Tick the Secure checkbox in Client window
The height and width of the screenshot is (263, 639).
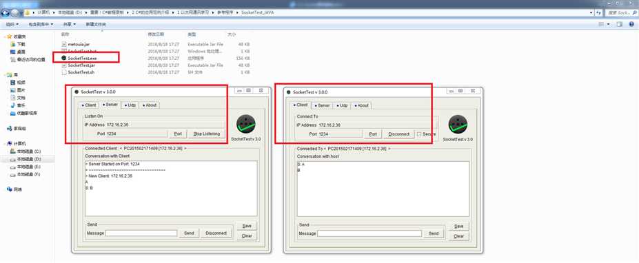point(419,134)
